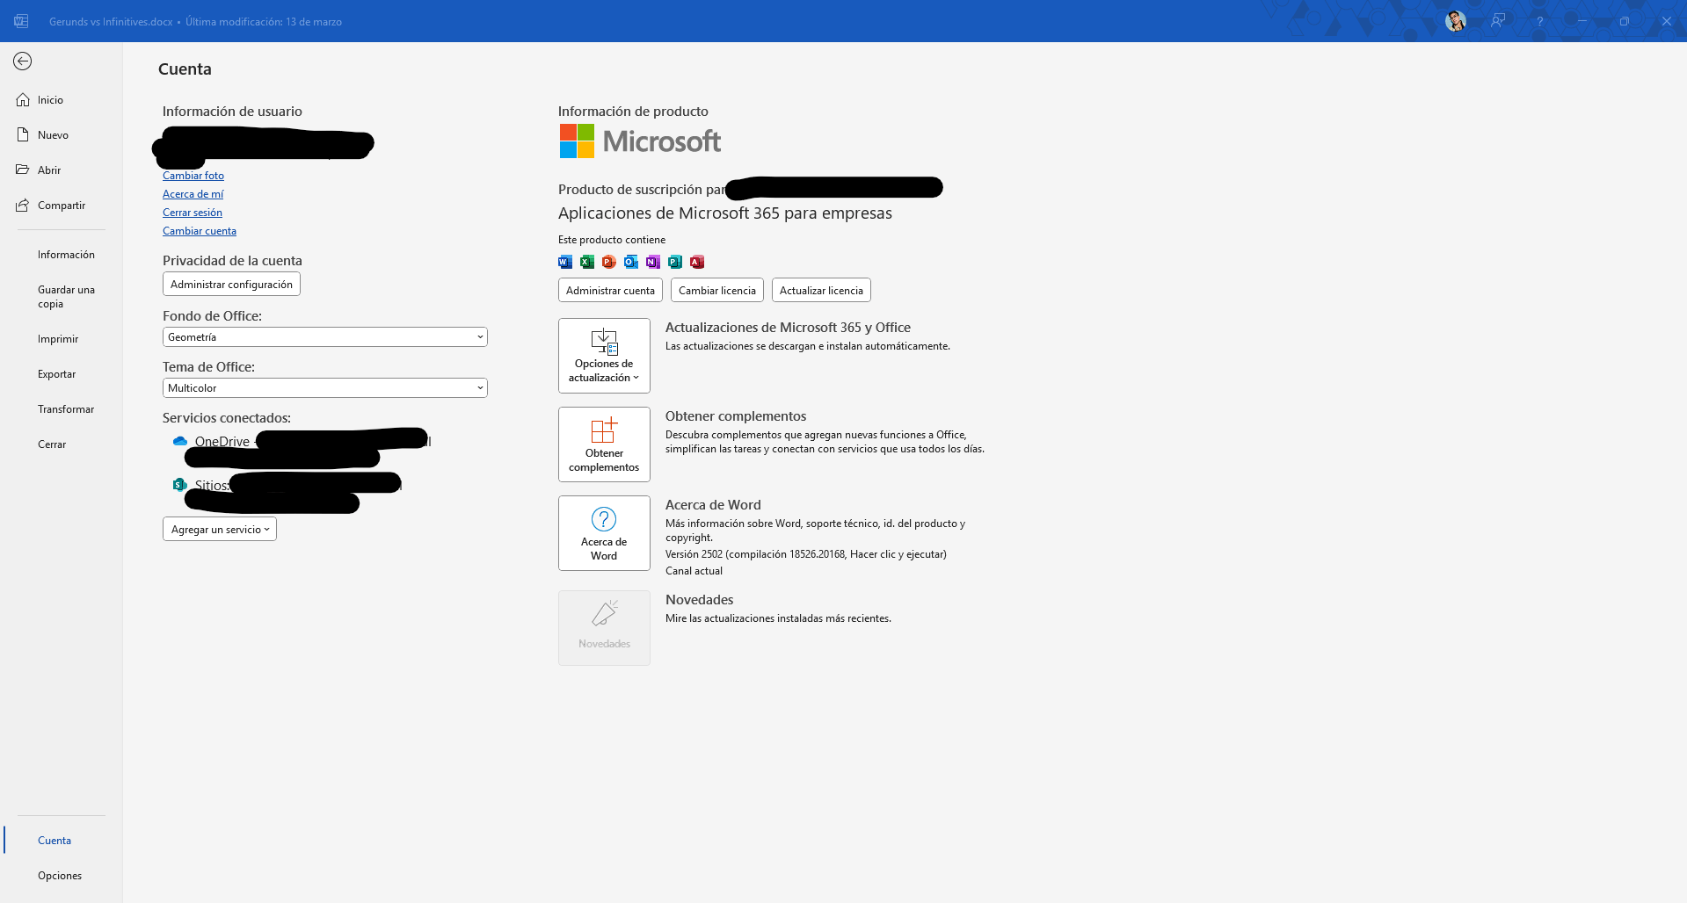Screen dimensions: 1687x903
Task: Click the Canal actual text
Action: [694, 571]
